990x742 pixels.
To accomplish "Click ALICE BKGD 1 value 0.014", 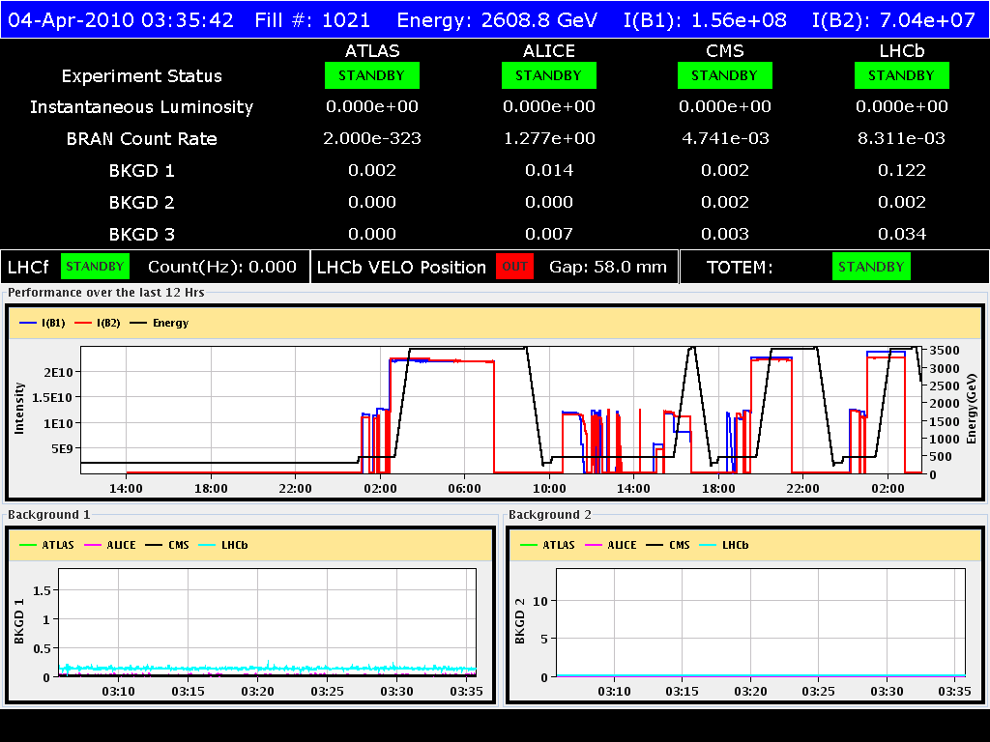I will coord(549,170).
